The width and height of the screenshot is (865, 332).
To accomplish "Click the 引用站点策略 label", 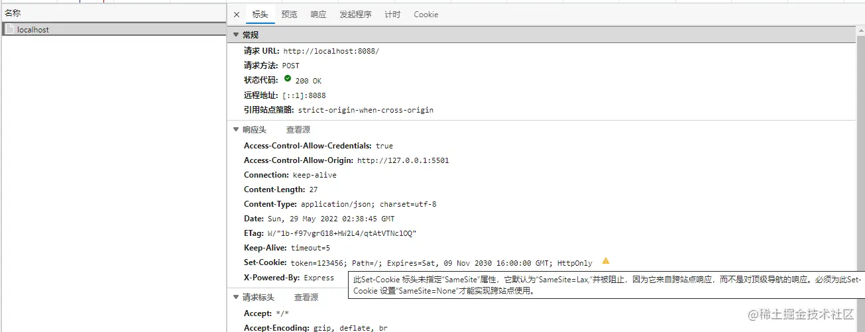I will coord(268,110).
